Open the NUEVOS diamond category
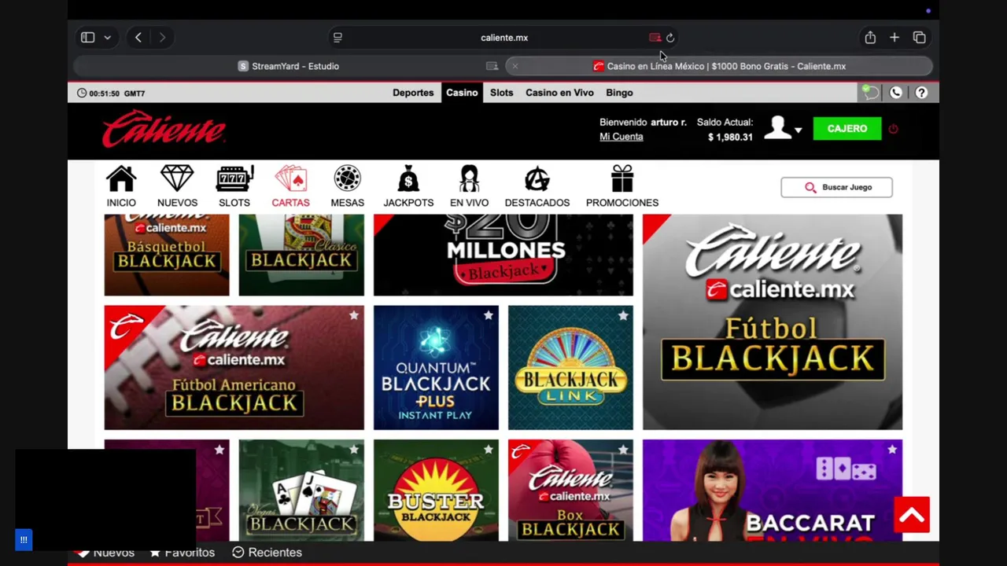Viewport: 1007px width, 566px height. pyautogui.click(x=177, y=187)
